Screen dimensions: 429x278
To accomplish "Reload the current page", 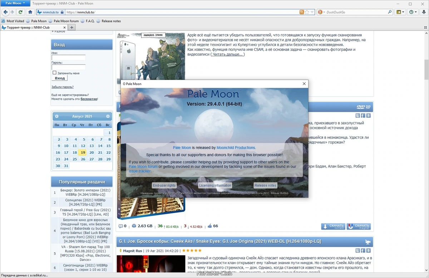I will tap(21, 12).
